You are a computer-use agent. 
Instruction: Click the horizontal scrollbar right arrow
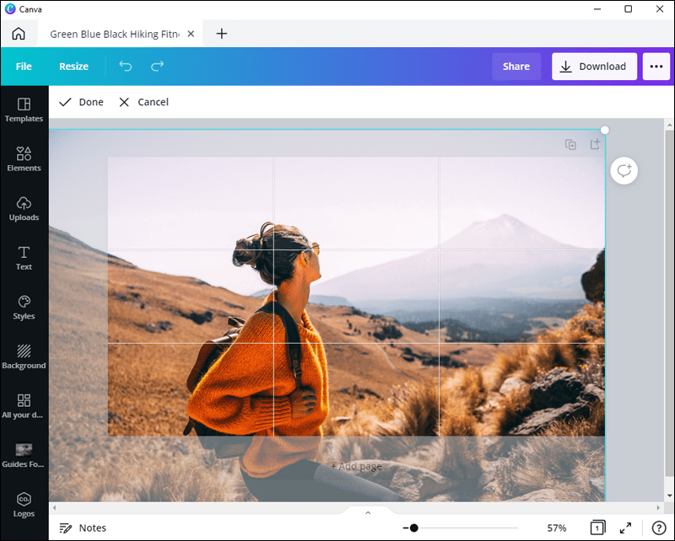pos(658,508)
